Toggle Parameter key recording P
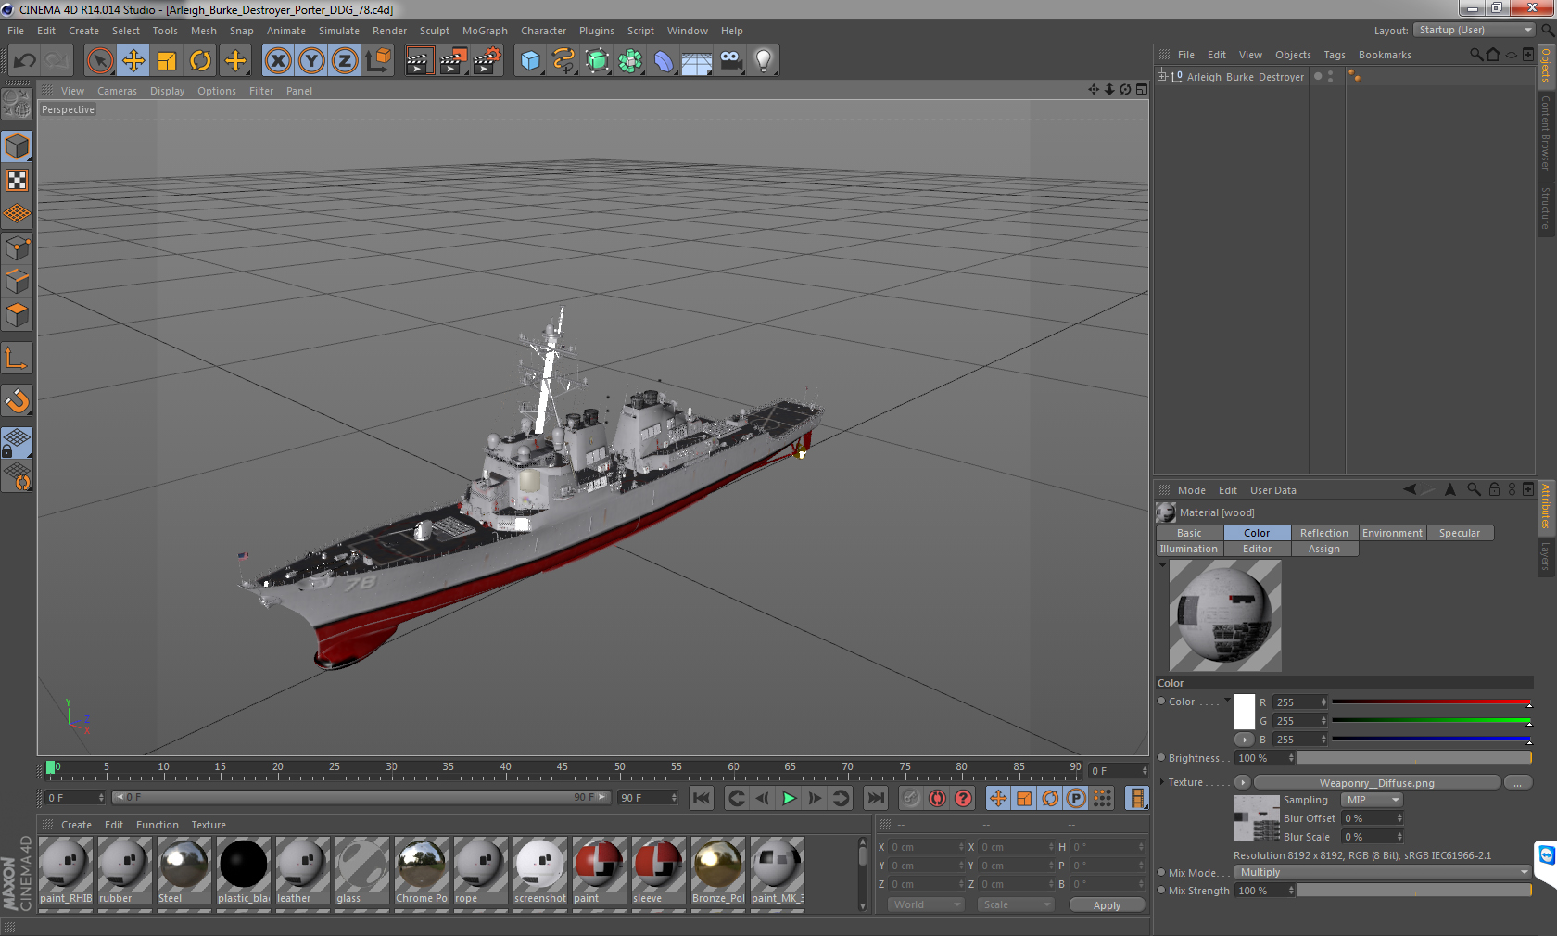This screenshot has height=936, width=1557. coord(1076,798)
